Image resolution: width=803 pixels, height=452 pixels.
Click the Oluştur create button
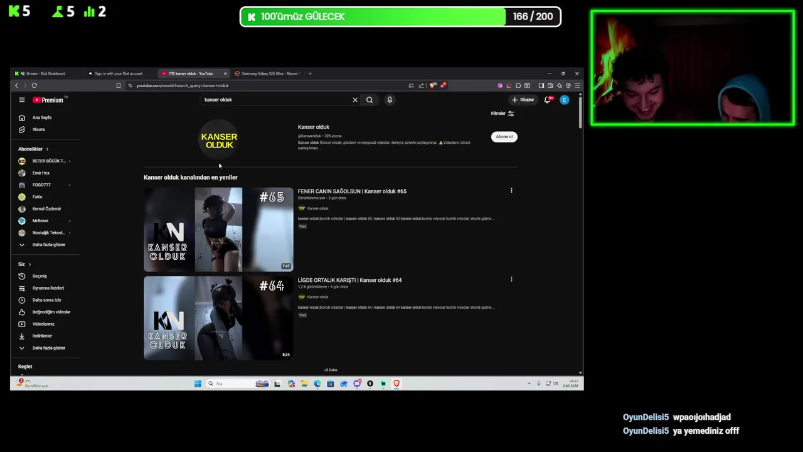tap(523, 100)
